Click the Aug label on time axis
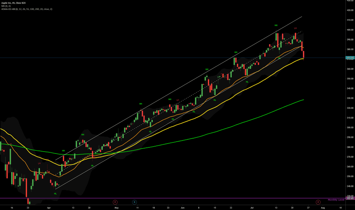The image size is (355, 210). [x=323, y=208]
